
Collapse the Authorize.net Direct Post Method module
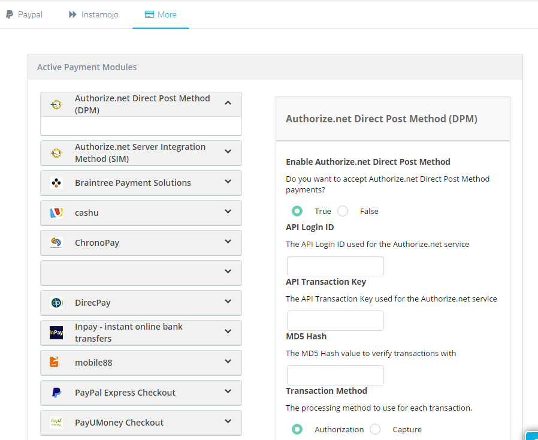click(228, 103)
